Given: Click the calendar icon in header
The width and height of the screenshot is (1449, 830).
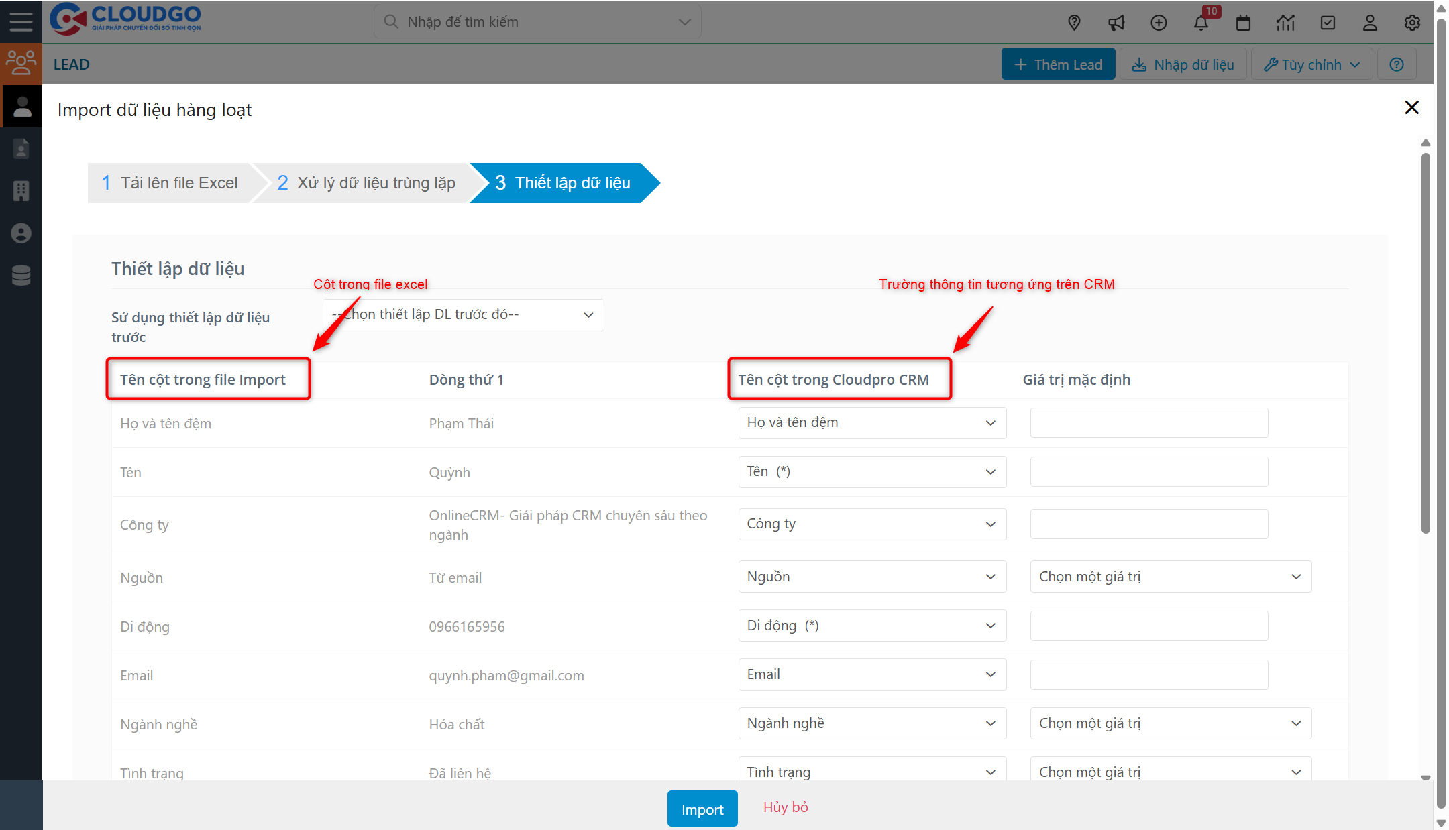Looking at the screenshot, I should pos(1243,23).
